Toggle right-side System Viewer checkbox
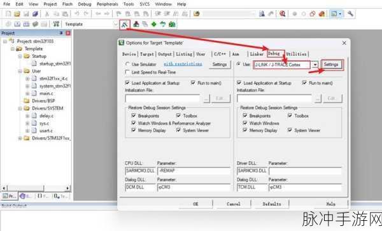This screenshot has width=382, height=231. click(x=290, y=130)
